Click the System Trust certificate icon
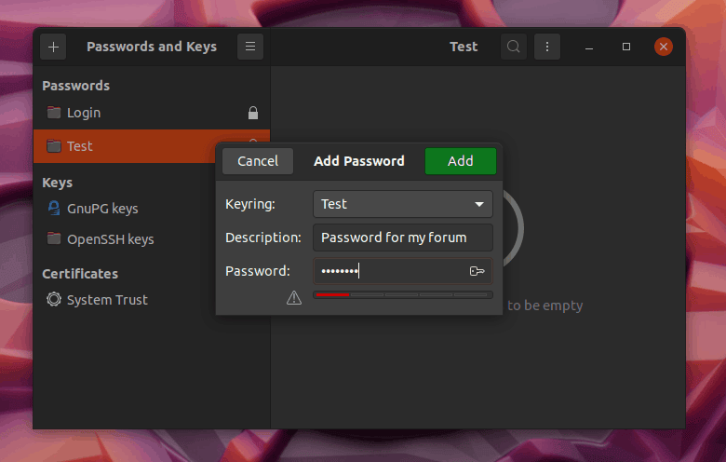 click(54, 300)
